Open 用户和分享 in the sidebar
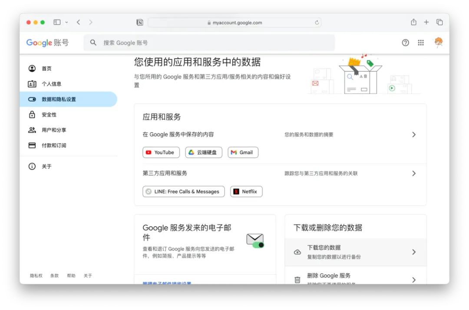This screenshot has width=469, height=310. pyautogui.click(x=69, y=130)
